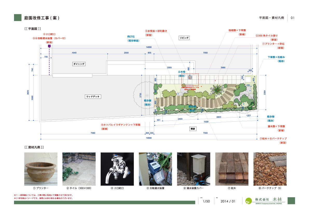Click the 3305 dimension value
The height and width of the screenshot is (218, 309).
click(169, 67)
